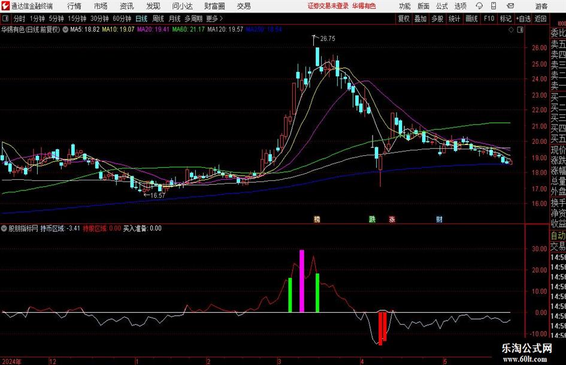
Task: Click the 26.75 high price annotation
Action: pos(328,39)
